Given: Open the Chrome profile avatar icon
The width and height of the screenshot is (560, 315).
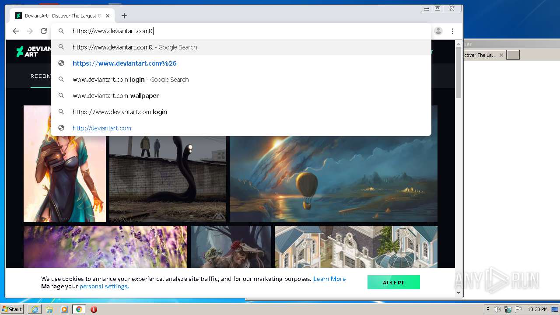Looking at the screenshot, I should (x=438, y=31).
